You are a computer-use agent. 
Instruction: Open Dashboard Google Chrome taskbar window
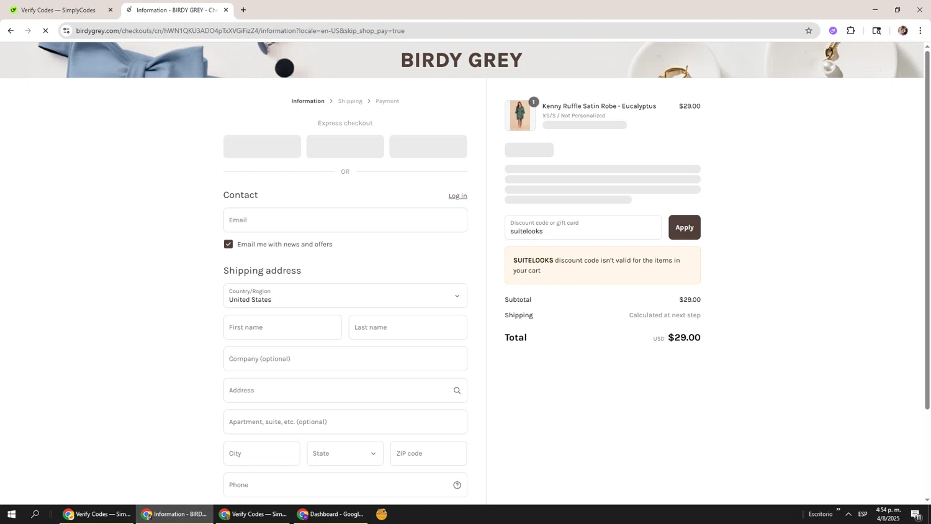click(331, 514)
